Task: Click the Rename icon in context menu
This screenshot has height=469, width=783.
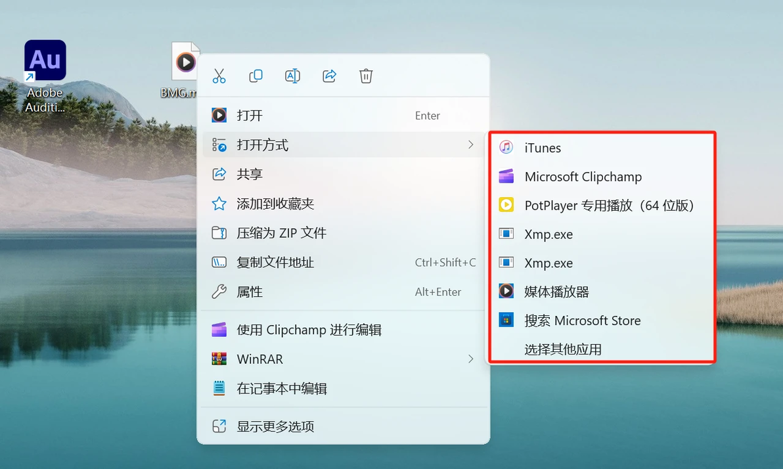Action: [x=292, y=76]
